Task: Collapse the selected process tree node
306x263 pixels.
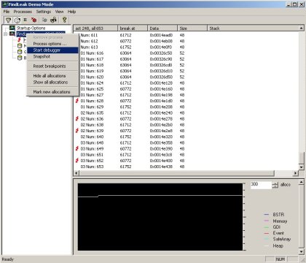Action: [5, 34]
